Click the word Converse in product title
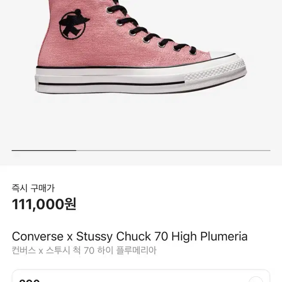 coord(38,236)
